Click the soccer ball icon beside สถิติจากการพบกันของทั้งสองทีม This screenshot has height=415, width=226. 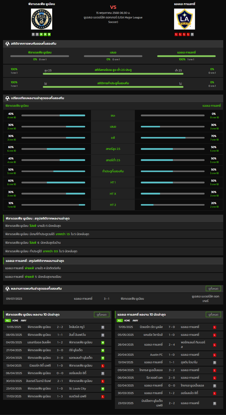8,44
